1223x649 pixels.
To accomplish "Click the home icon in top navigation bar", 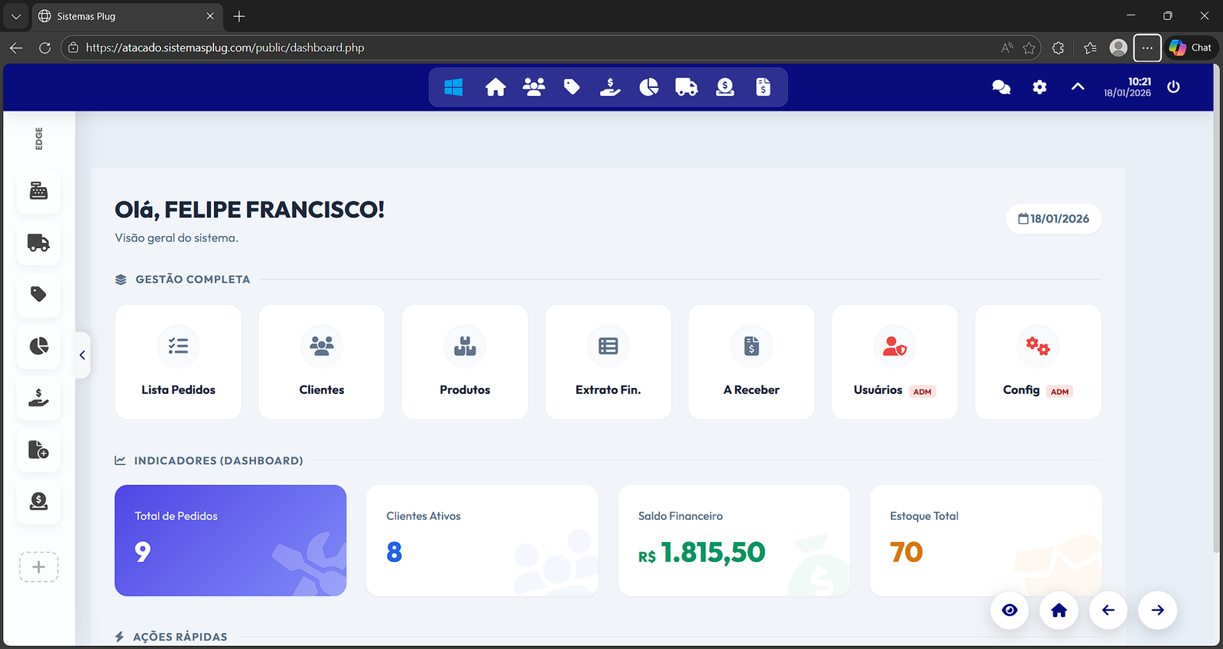I will pyautogui.click(x=495, y=87).
